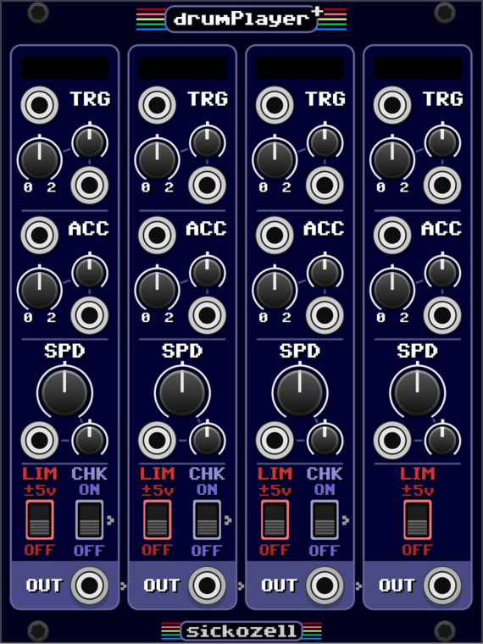Toggle the LIM ±5v switch on channel 3

click(275, 520)
